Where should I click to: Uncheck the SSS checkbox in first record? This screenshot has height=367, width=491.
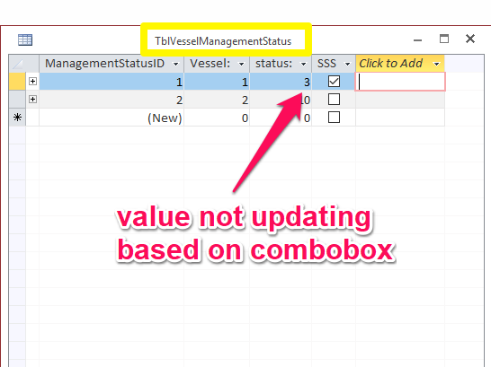pos(334,82)
